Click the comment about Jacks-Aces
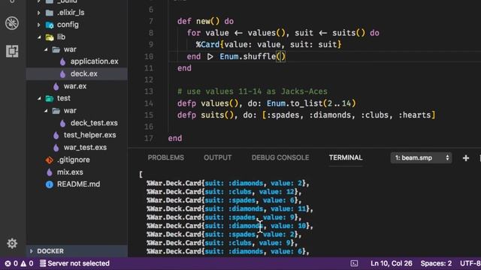481x270 pixels. tap(253, 91)
